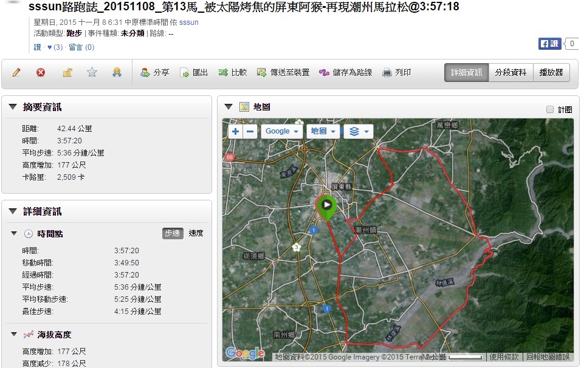
Task: Click the red delete activity icon
Action: (x=41, y=72)
